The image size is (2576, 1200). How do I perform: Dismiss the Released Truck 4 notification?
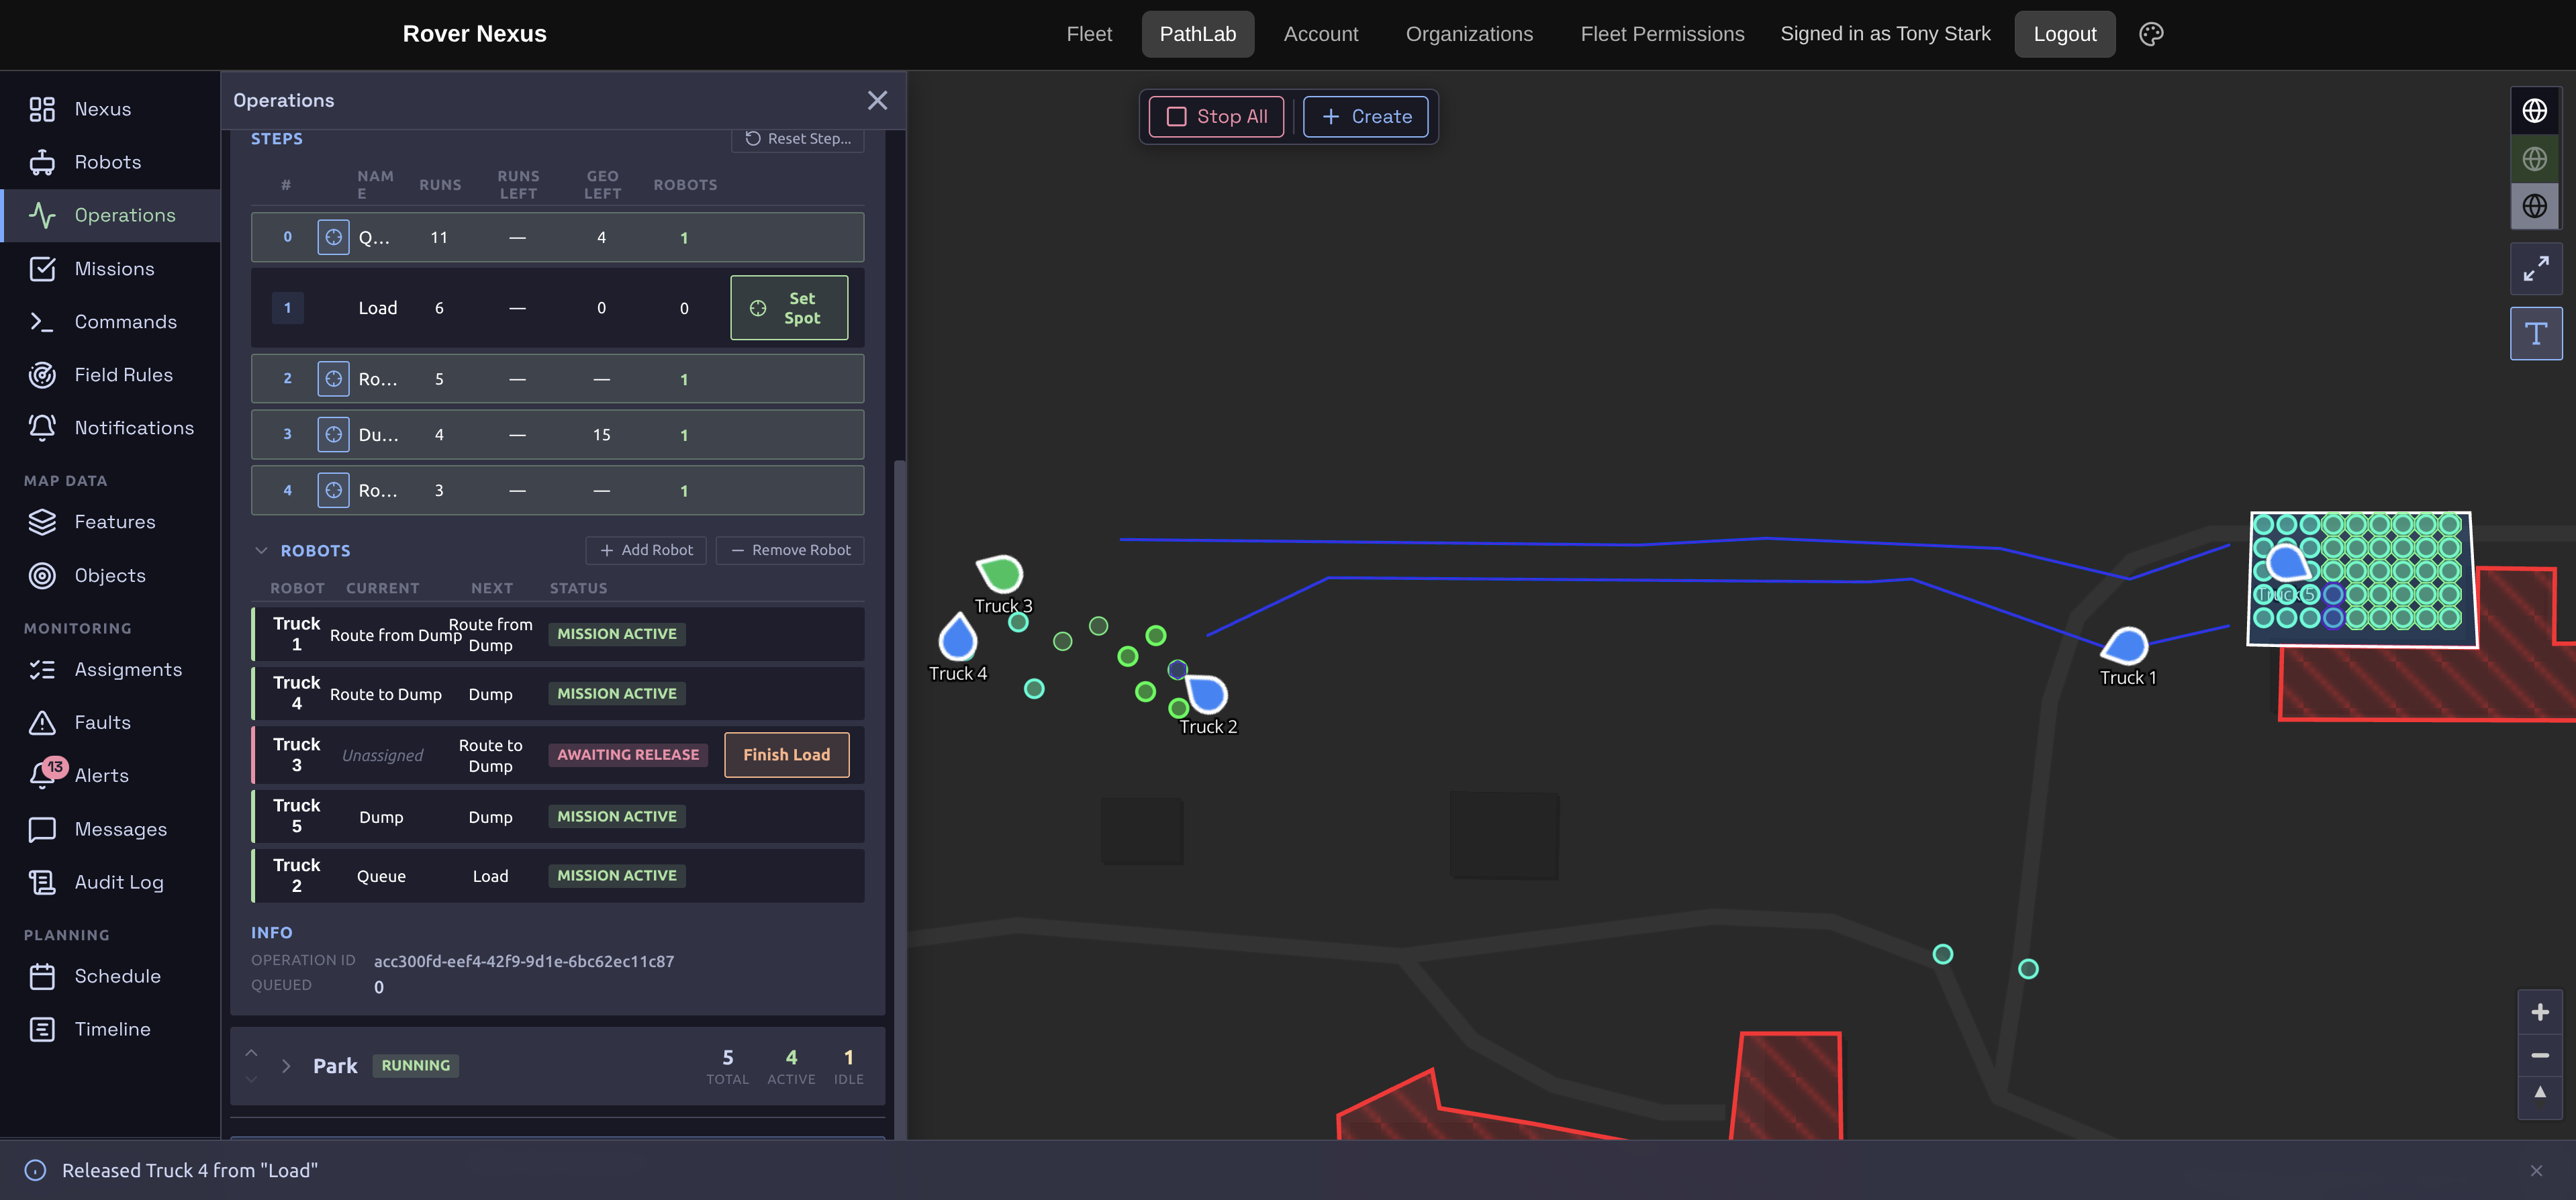[x=2536, y=1171]
